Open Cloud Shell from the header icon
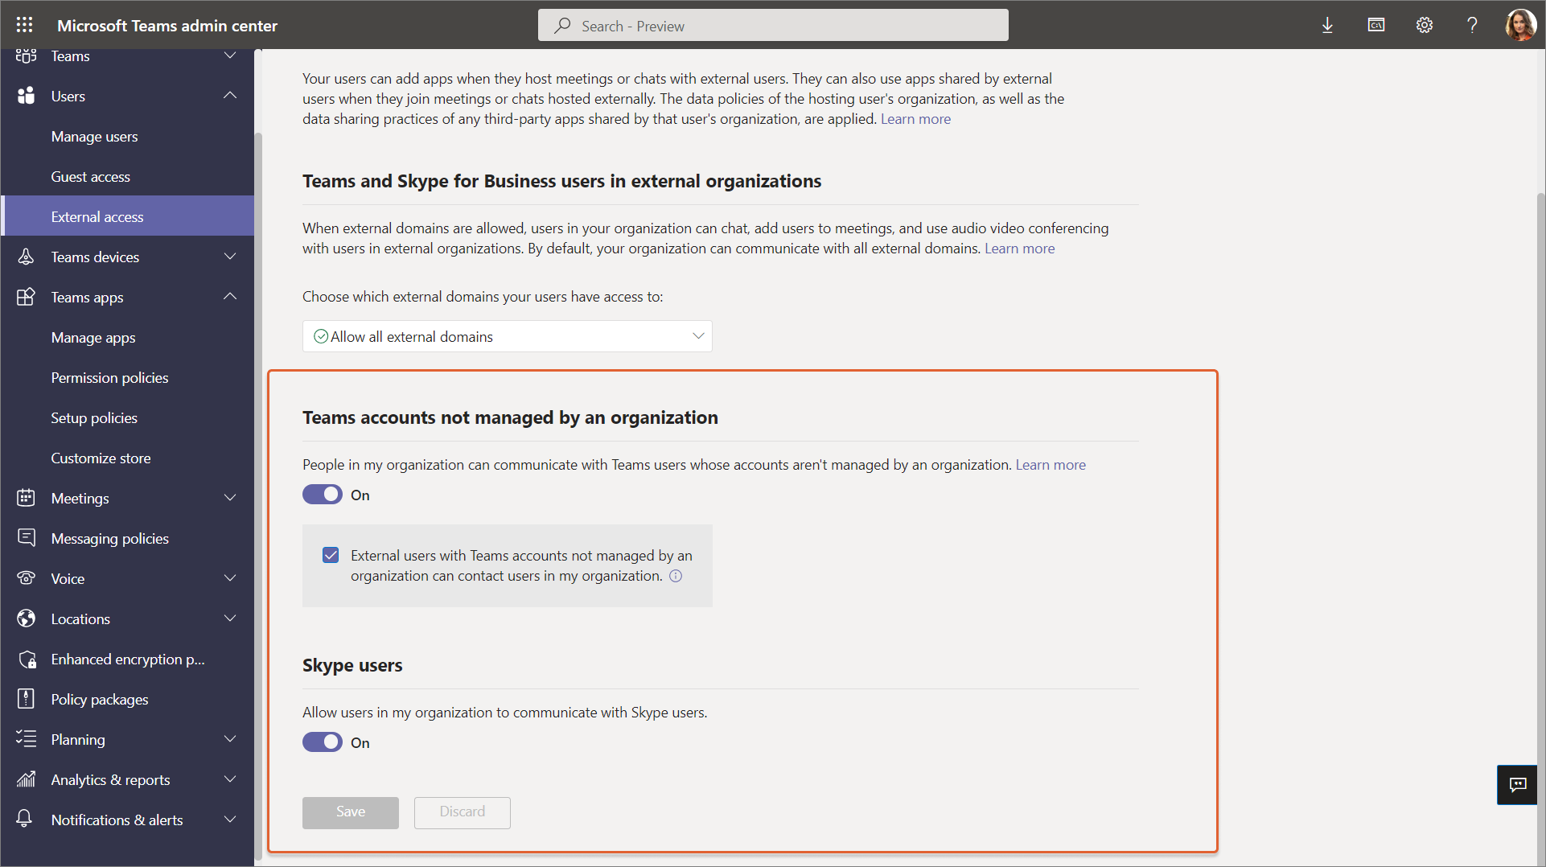Image resolution: width=1546 pixels, height=867 pixels. click(x=1375, y=26)
